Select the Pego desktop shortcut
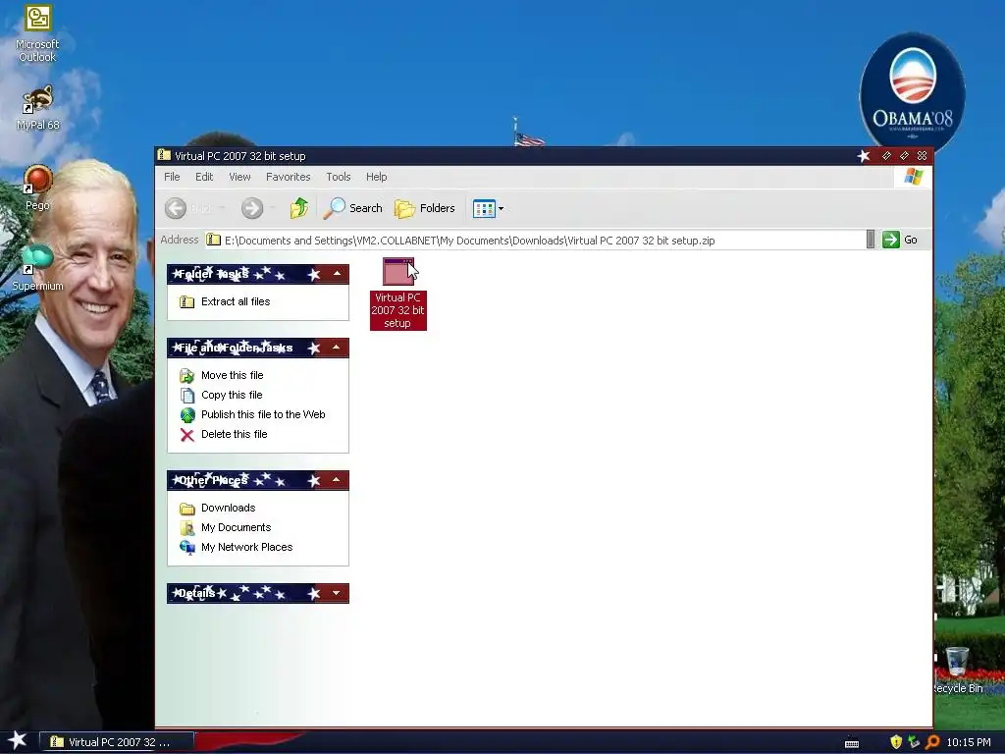Image resolution: width=1005 pixels, height=754 pixels. point(37,188)
